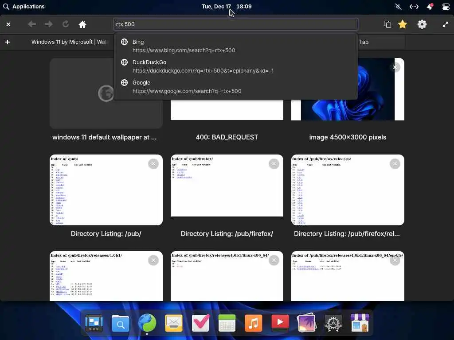Open the tab overview icon

pos(387,24)
